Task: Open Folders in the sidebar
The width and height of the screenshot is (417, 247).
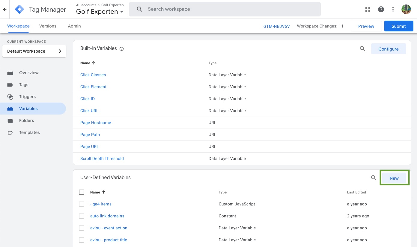Action: pyautogui.click(x=26, y=121)
